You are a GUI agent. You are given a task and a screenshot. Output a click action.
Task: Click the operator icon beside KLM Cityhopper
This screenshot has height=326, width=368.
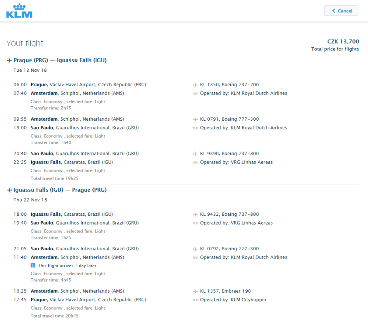195,300
